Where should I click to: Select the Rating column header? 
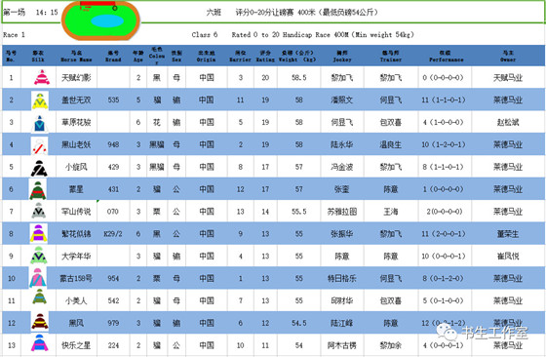[265, 56]
